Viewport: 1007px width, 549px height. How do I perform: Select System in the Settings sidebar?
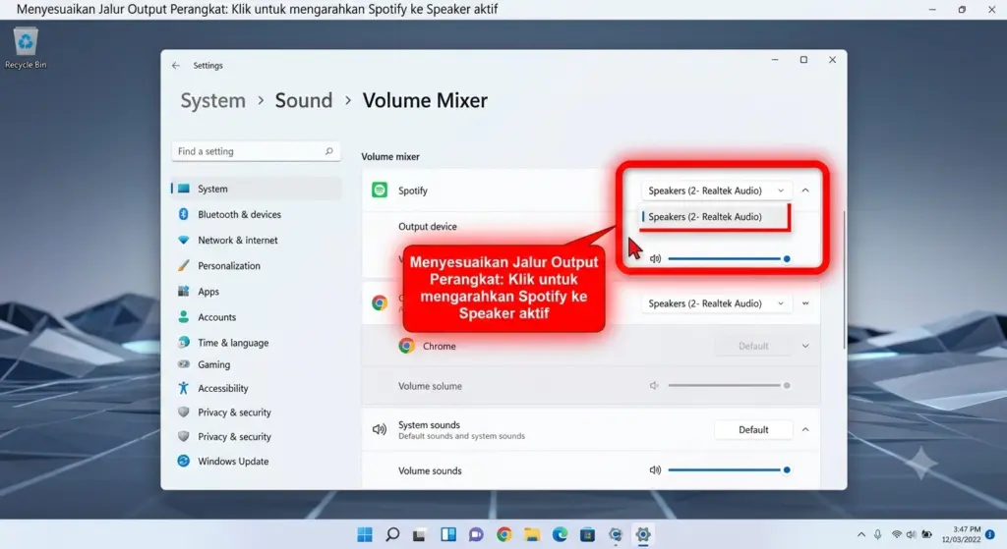[257, 189]
